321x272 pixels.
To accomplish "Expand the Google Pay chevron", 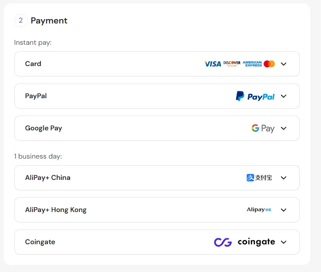I will point(284,128).
